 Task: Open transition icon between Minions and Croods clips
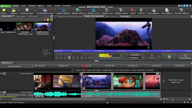click(81, 74)
